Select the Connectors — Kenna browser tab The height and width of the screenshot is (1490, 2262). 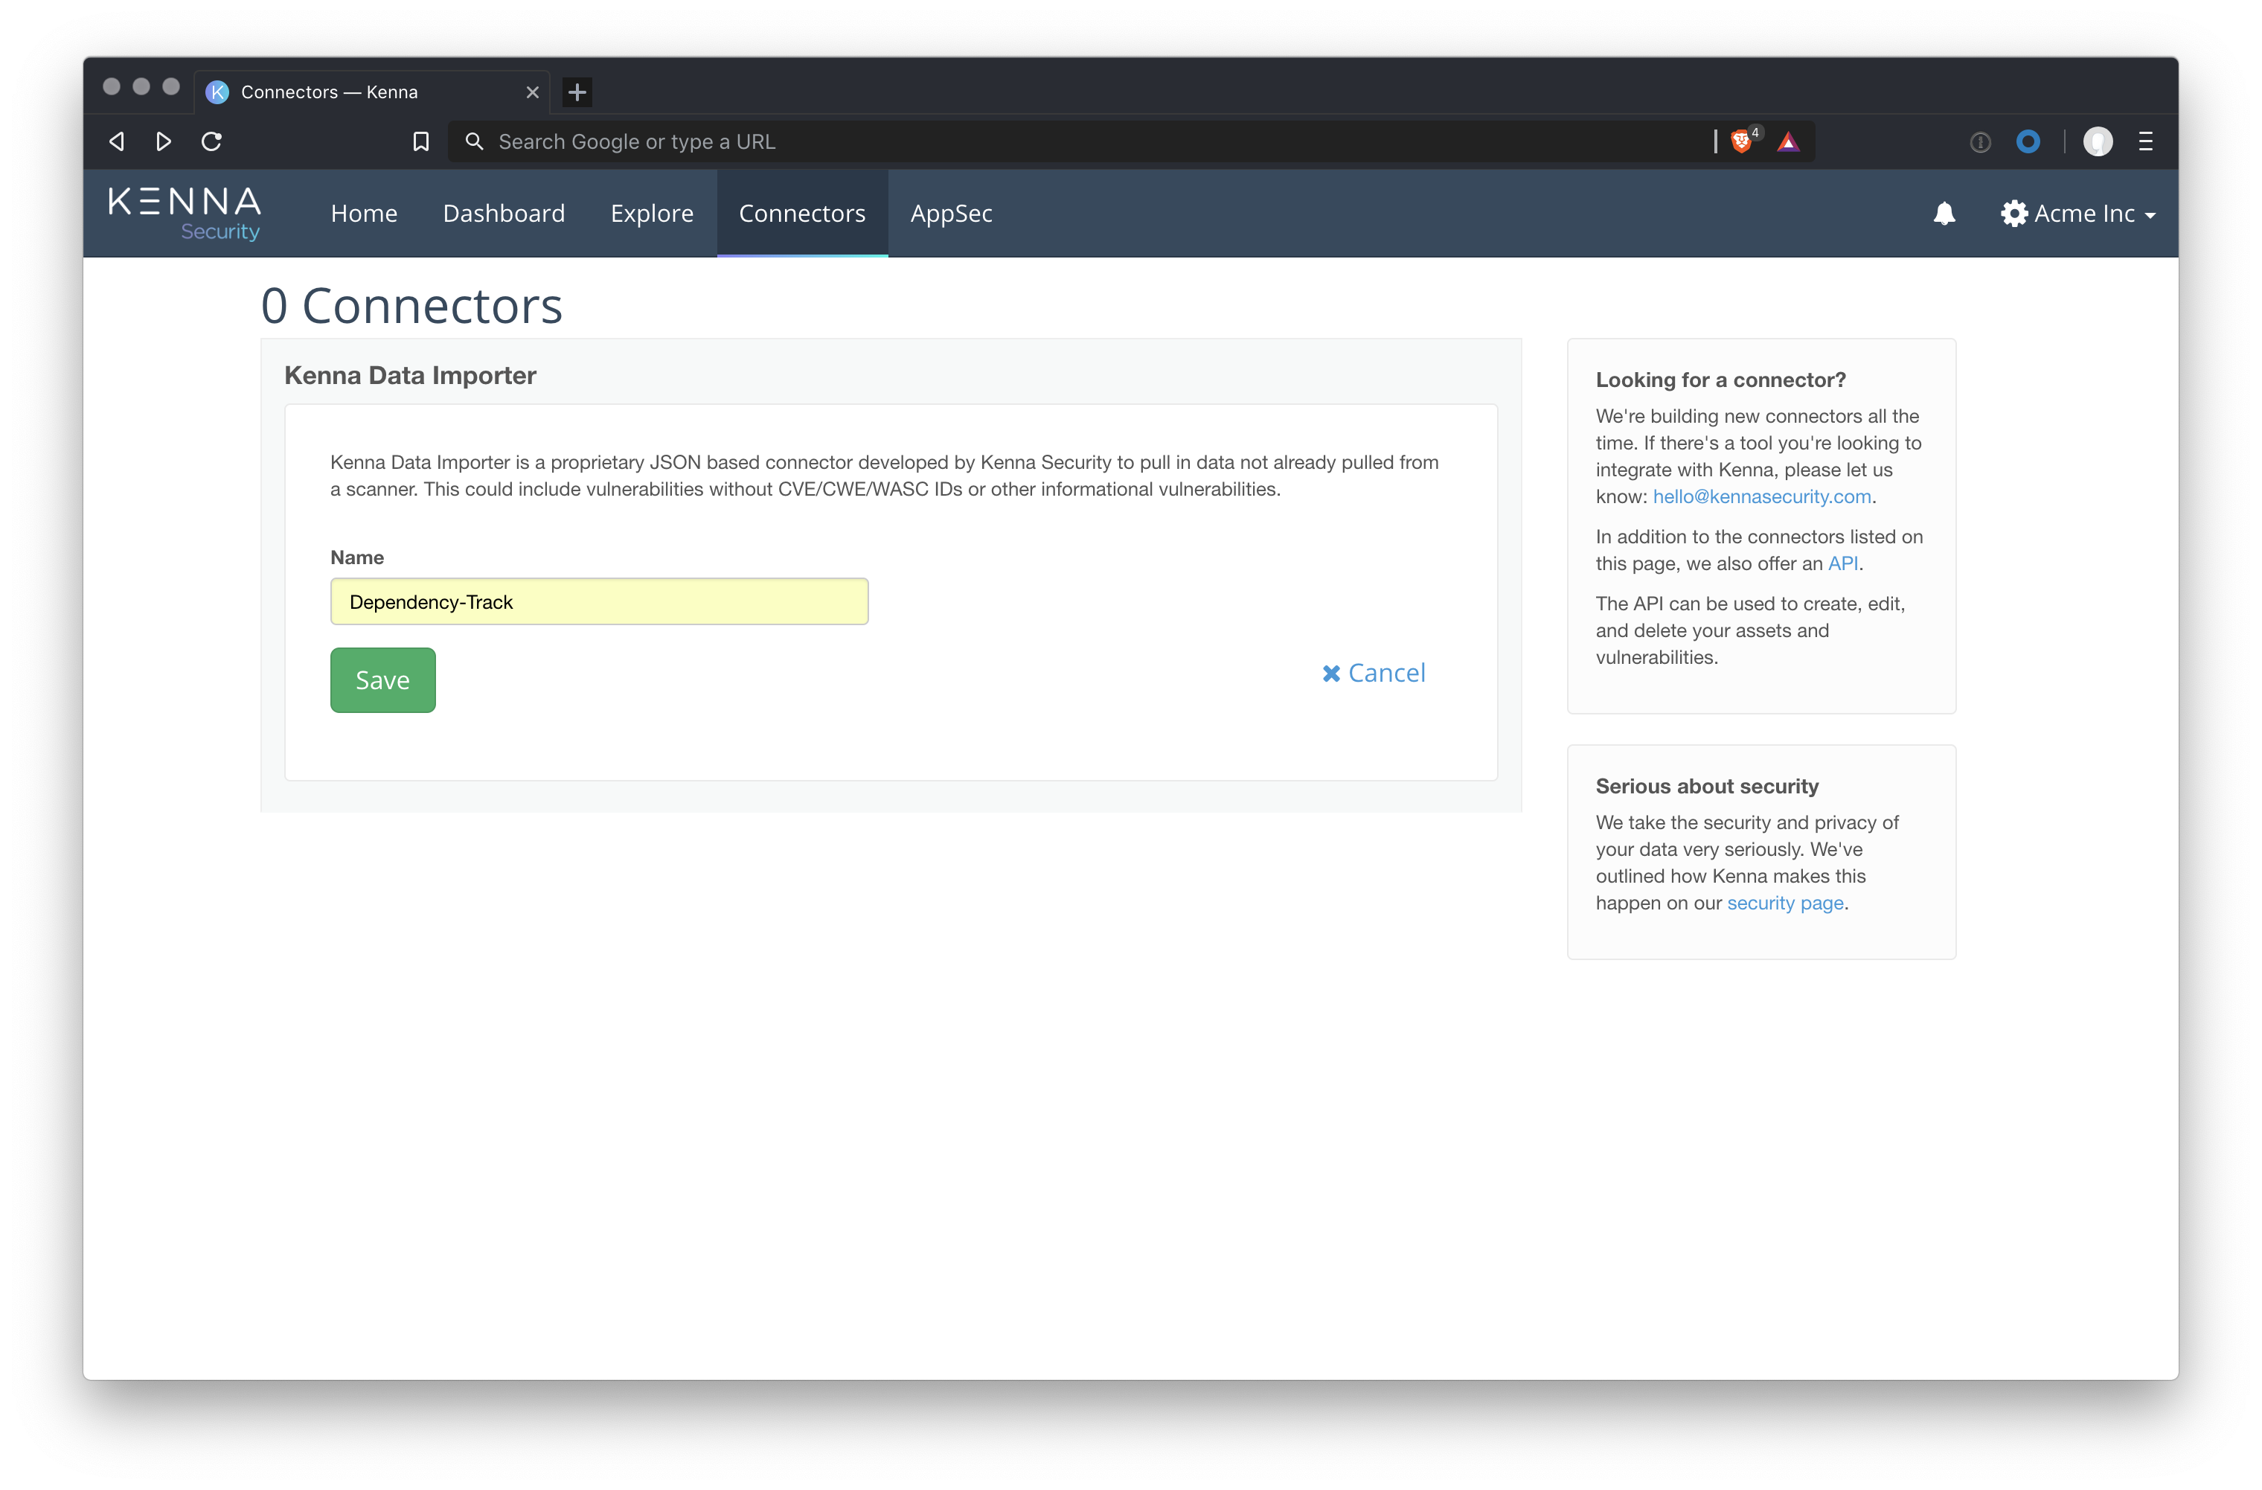pos(371,92)
